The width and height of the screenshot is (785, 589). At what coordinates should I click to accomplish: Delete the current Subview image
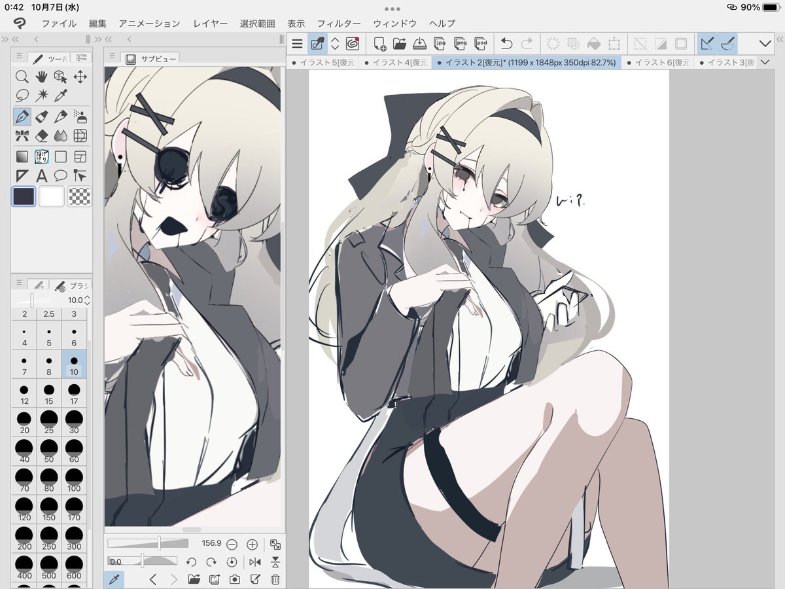(275, 579)
